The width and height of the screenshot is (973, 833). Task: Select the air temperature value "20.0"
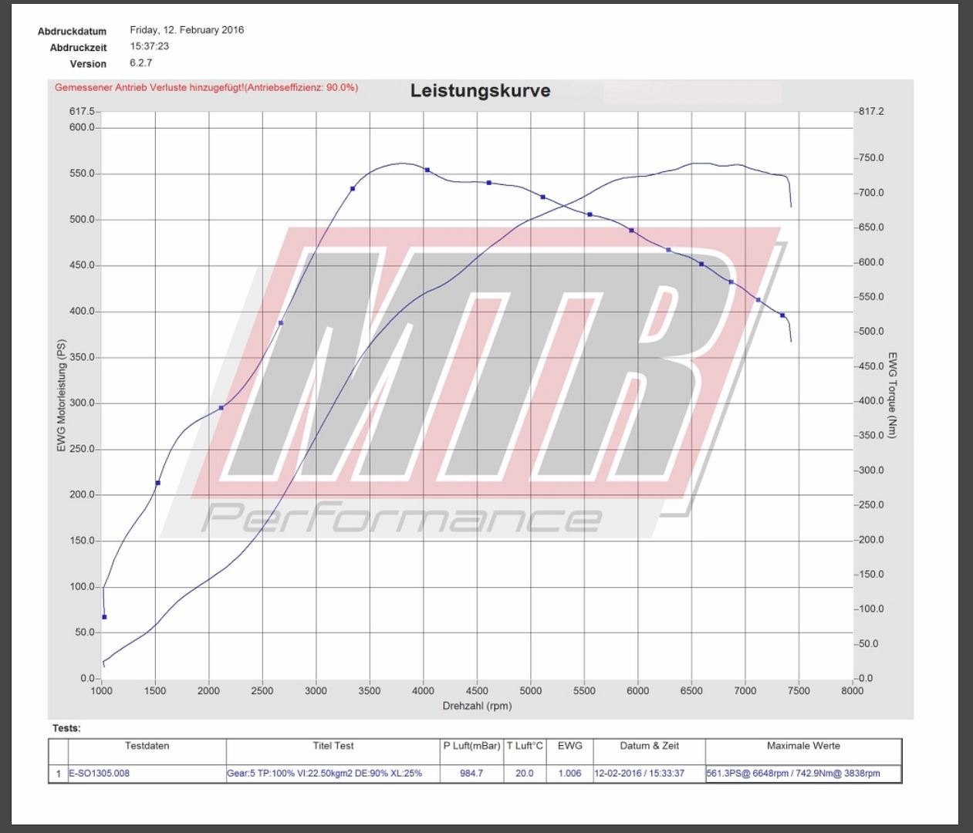[x=525, y=774]
